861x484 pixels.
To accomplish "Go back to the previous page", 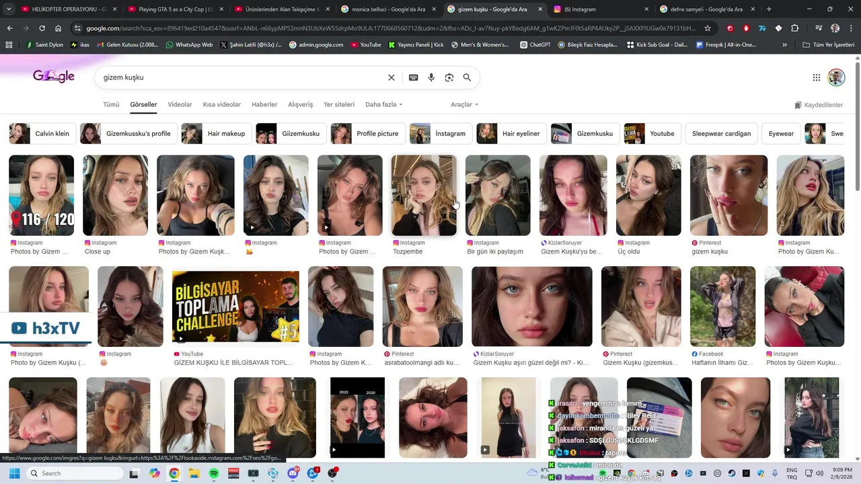I will click(9, 28).
